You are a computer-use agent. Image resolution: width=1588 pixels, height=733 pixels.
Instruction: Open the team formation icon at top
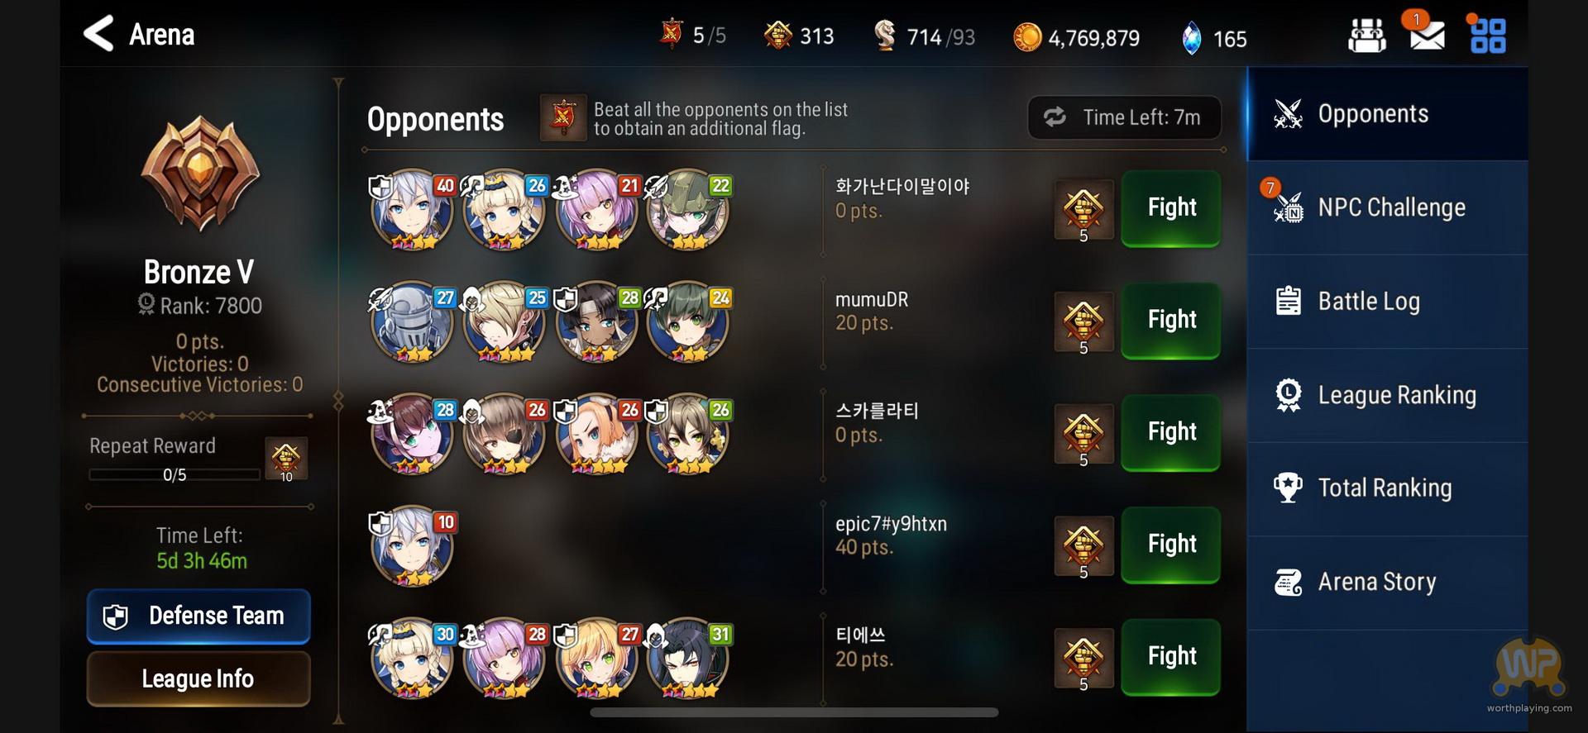coord(1367,36)
